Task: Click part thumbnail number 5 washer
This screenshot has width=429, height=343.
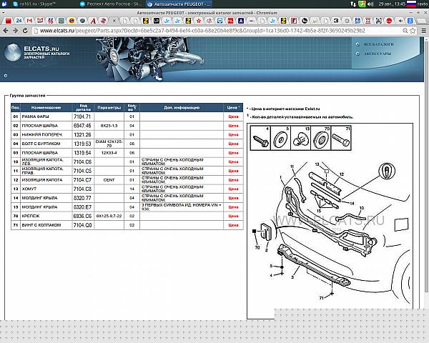Action: click(280, 138)
